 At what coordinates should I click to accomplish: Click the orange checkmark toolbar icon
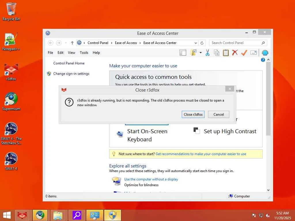(x=244, y=53)
